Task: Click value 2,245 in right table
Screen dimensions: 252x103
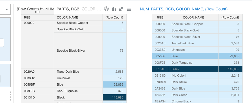Action: point(235,75)
